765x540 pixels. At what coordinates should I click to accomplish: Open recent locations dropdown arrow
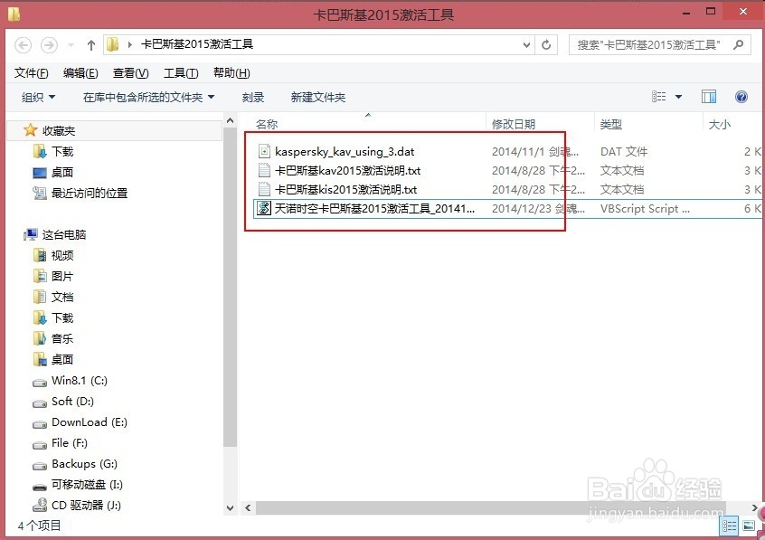click(x=71, y=45)
